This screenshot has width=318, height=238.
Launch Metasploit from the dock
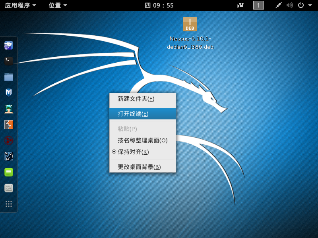(9, 92)
